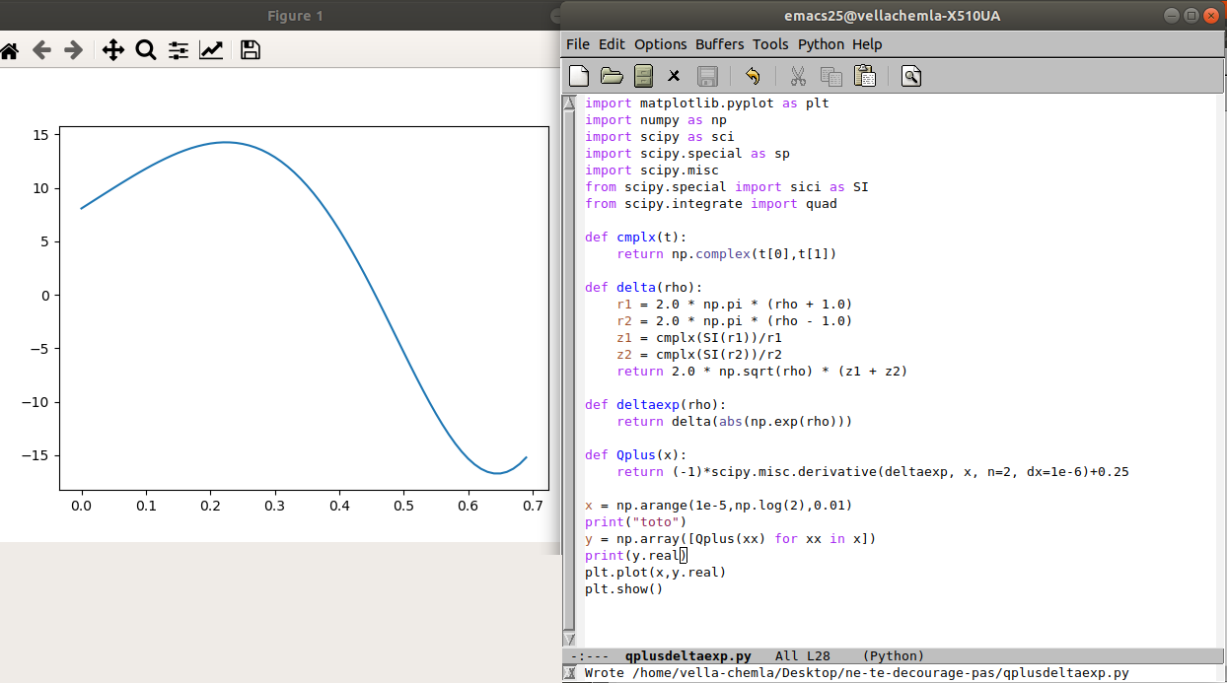This screenshot has width=1227, height=683.
Task: Save the figure with floppy disk icon
Action: click(251, 50)
